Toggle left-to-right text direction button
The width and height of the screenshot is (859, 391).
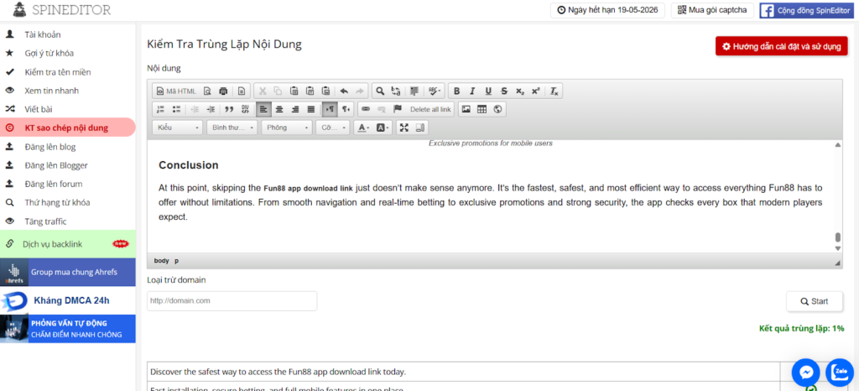pyautogui.click(x=330, y=109)
